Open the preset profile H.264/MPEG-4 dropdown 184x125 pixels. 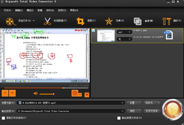tap(71, 103)
